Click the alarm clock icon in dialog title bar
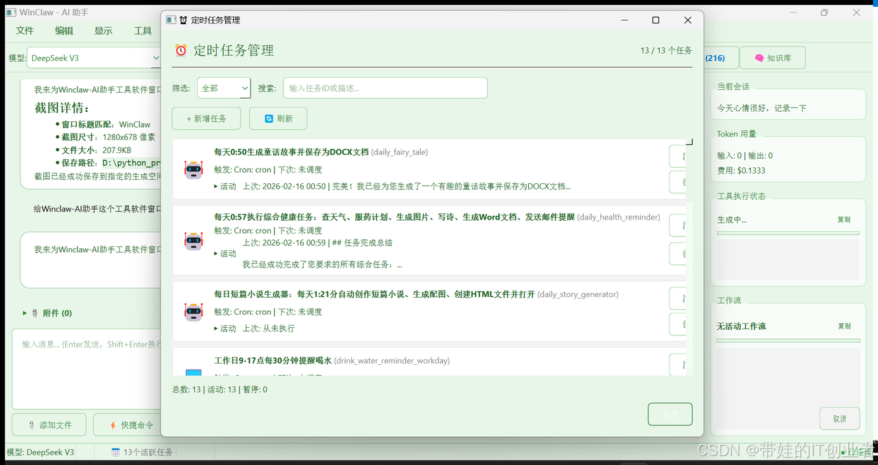The image size is (878, 465). (x=183, y=21)
